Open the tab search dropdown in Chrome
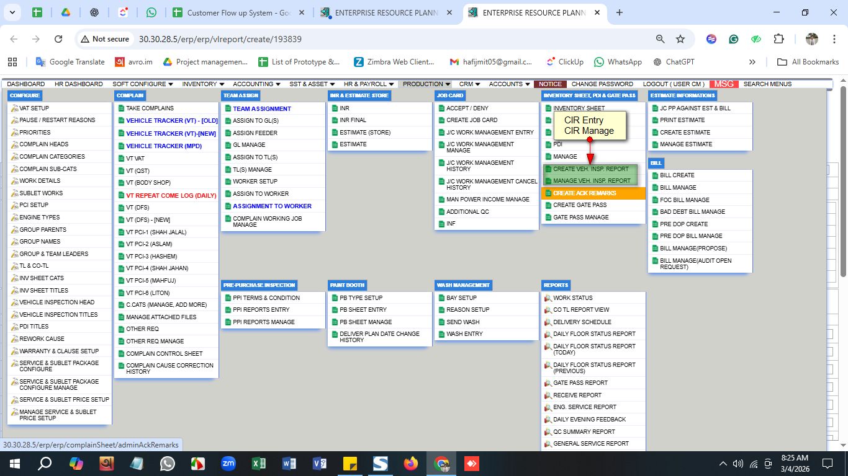The height and width of the screenshot is (476, 848). (x=12, y=12)
